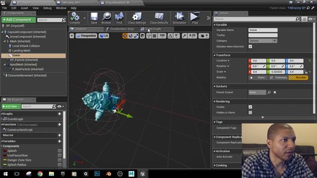Toggle grid snapping in viewport toolbar
This screenshot has width=317, height=178.
coord(155,36)
